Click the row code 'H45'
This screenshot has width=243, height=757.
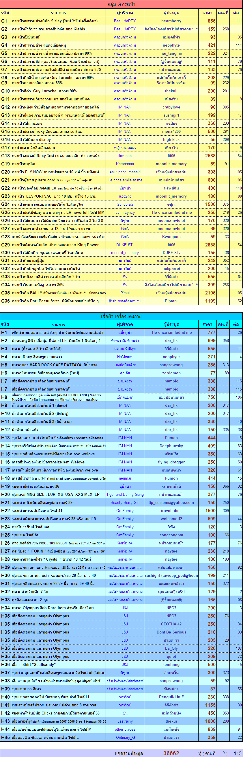5,737
